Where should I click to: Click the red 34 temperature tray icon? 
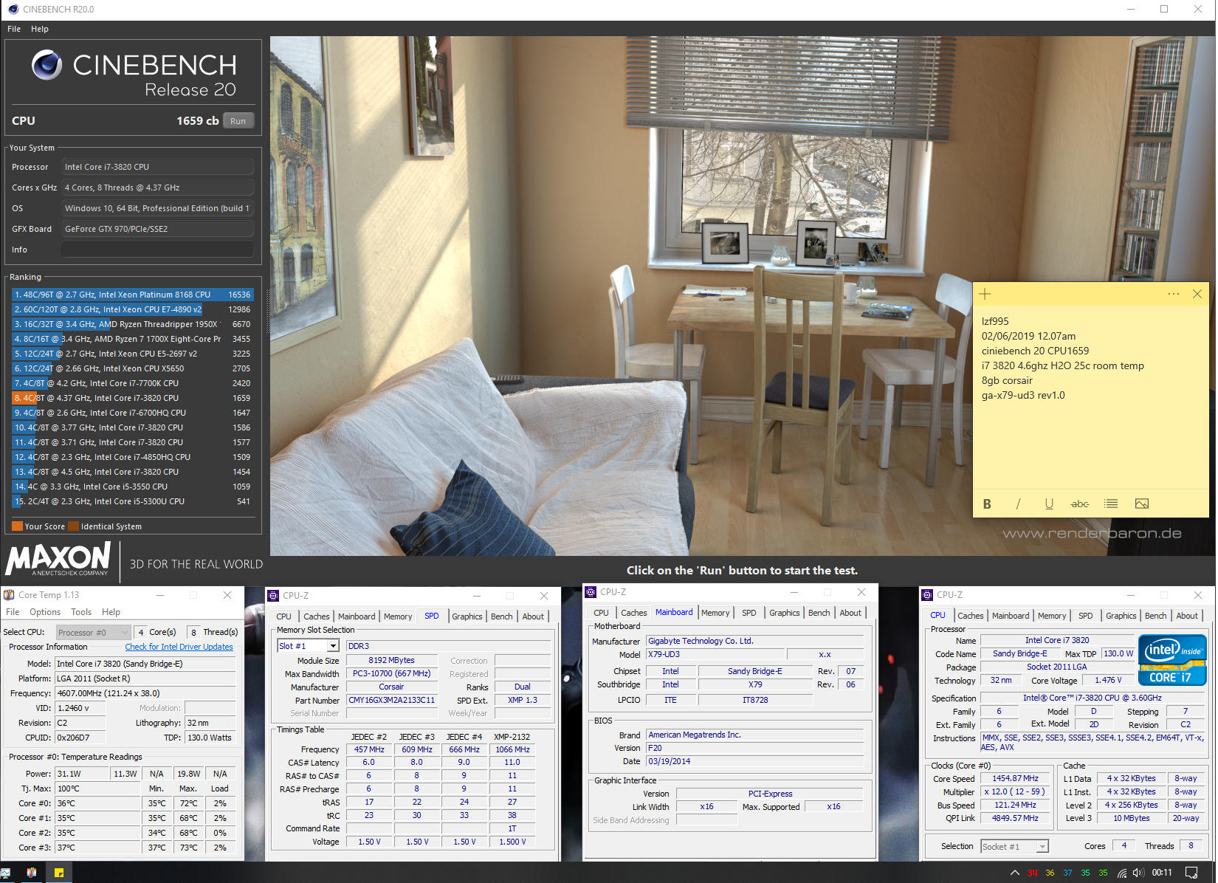click(1033, 873)
